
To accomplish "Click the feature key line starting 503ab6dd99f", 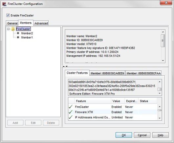I will point(102,82).
